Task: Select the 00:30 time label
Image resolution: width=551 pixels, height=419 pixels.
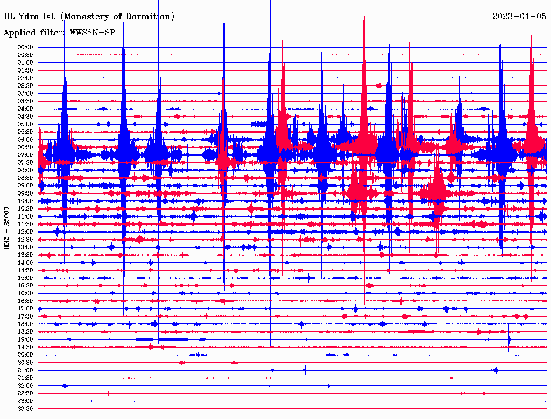Action: click(x=25, y=55)
